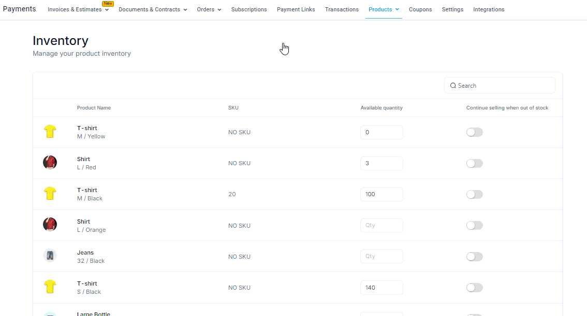Viewport: 587px width, 316px height.
Task: Open the Settings tab
Action: [452, 10]
